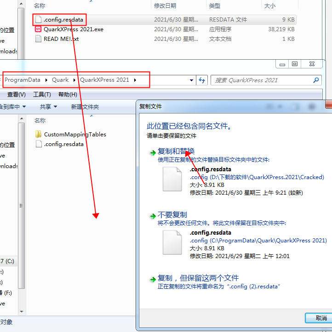
Task: Click green arrow next to 复制，但保留这两个文件
Action: 153,280
